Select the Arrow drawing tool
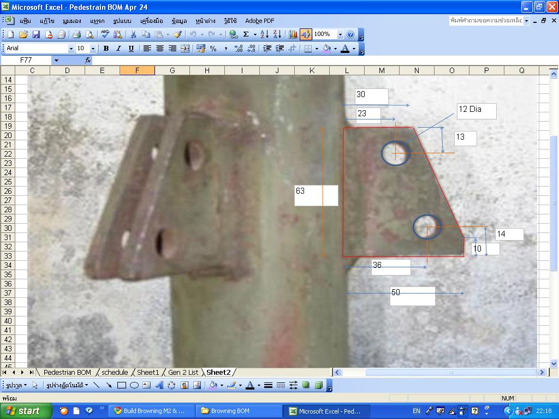This screenshot has height=419, width=559. [x=109, y=385]
